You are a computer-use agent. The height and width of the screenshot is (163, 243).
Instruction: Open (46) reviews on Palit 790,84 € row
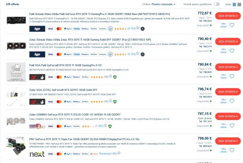click(106, 77)
